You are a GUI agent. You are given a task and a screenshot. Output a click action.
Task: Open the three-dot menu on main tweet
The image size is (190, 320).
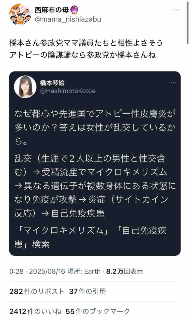(x=176, y=10)
